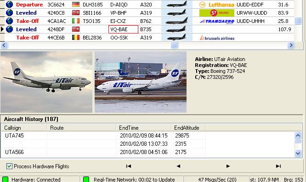Click the green Hardware Connected status indicator
This screenshot has width=306, height=182.
click(x=5, y=179)
